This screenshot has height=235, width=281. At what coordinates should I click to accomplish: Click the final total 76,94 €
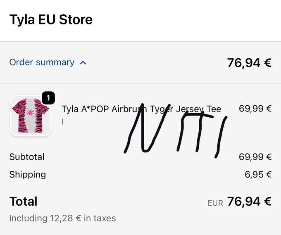[249, 202]
